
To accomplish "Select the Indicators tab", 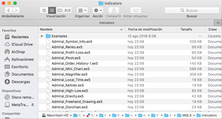I will point(107,23).
